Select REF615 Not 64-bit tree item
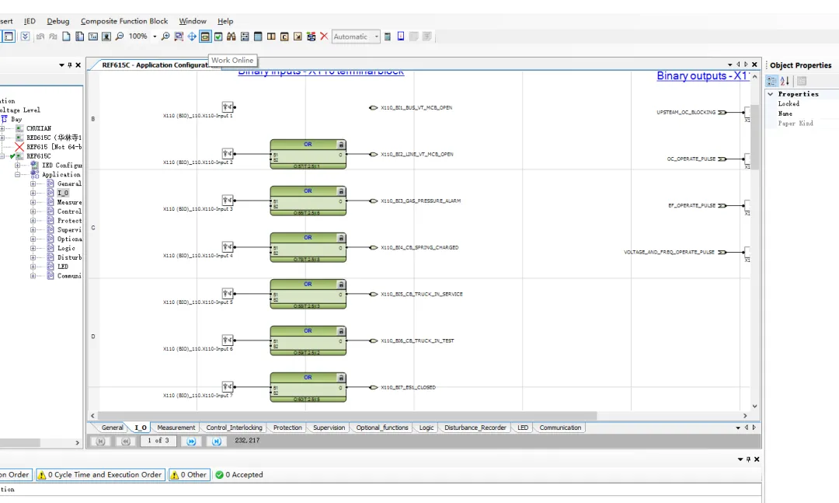 [54, 147]
